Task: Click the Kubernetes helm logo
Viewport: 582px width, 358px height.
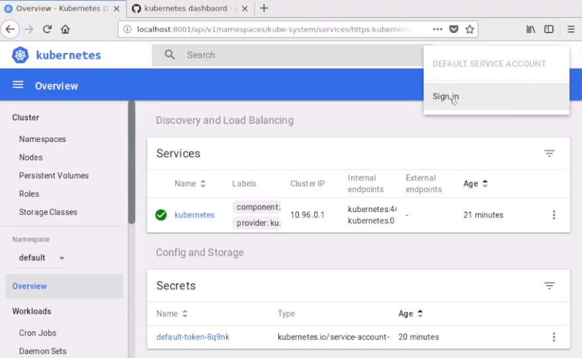Action: click(x=20, y=55)
